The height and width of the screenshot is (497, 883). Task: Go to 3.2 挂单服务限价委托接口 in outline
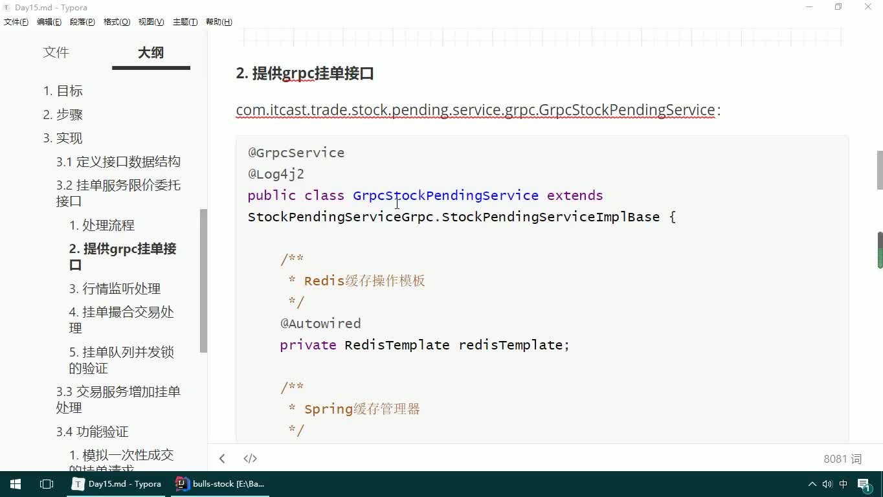tap(118, 193)
